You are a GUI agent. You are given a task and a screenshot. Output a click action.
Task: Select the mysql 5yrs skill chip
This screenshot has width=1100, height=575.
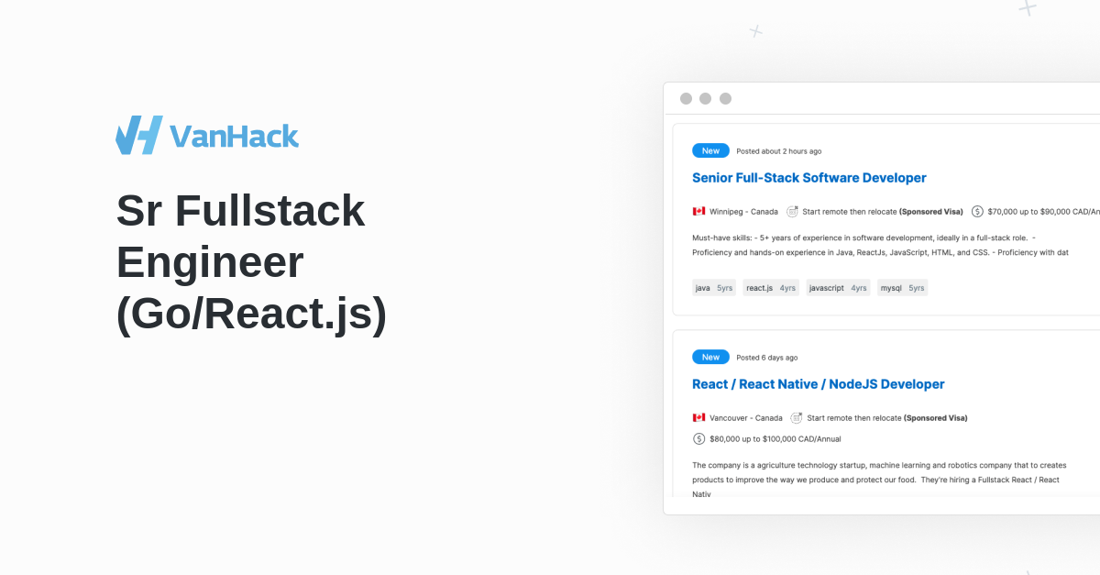902,287
